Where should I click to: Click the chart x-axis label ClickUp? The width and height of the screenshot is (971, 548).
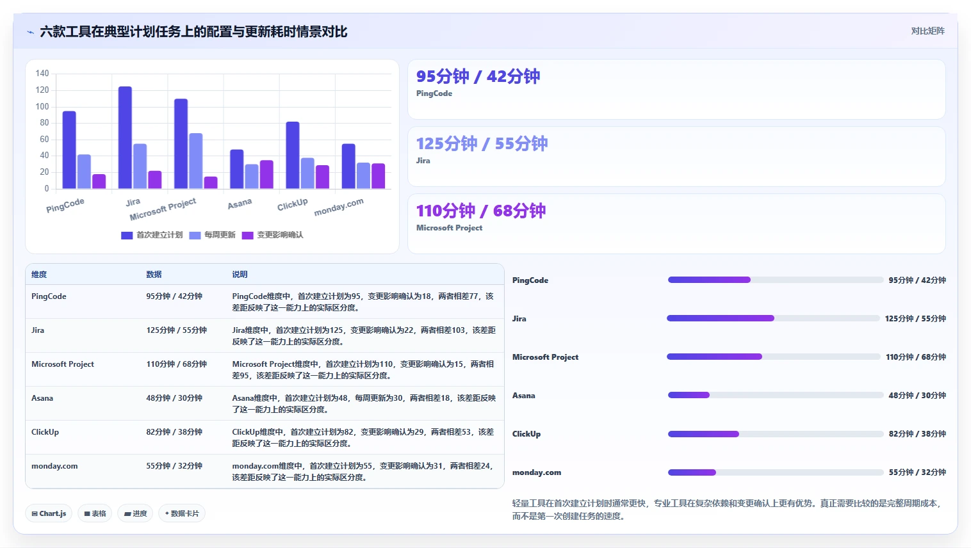coord(293,204)
